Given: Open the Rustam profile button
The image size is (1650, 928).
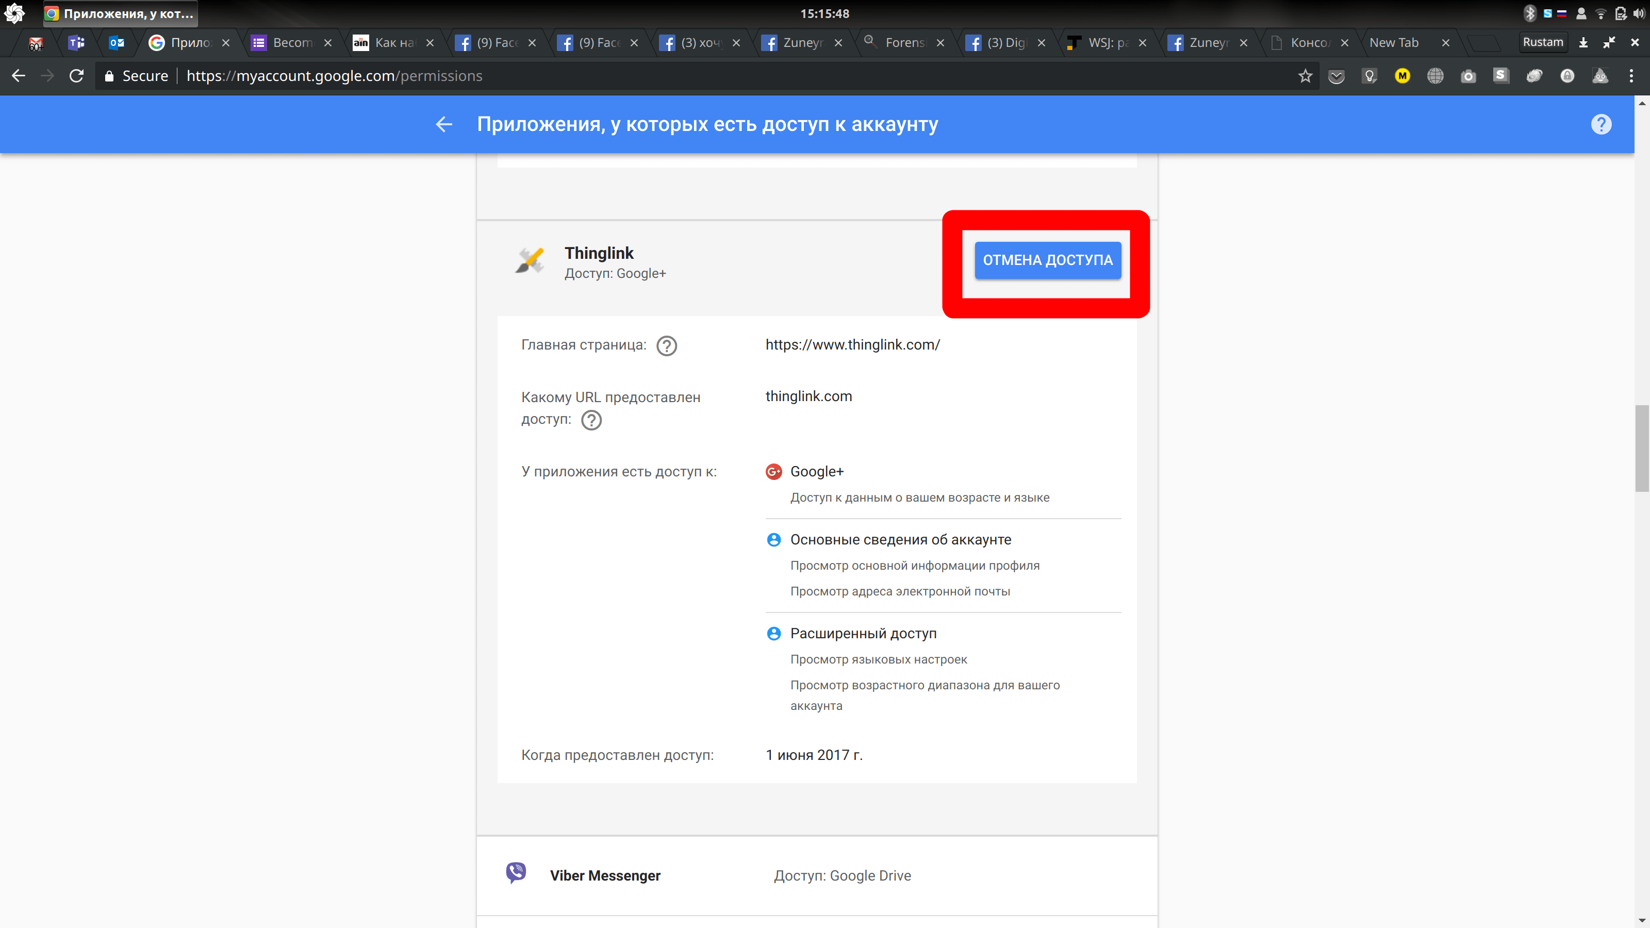Looking at the screenshot, I should point(1542,42).
